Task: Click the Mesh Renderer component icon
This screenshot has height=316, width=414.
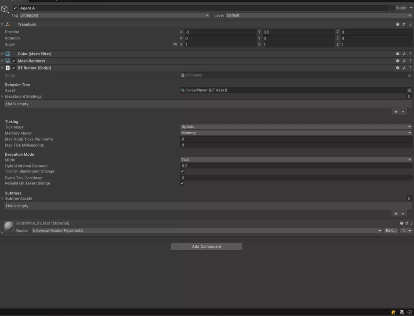Action: [x=8, y=61]
